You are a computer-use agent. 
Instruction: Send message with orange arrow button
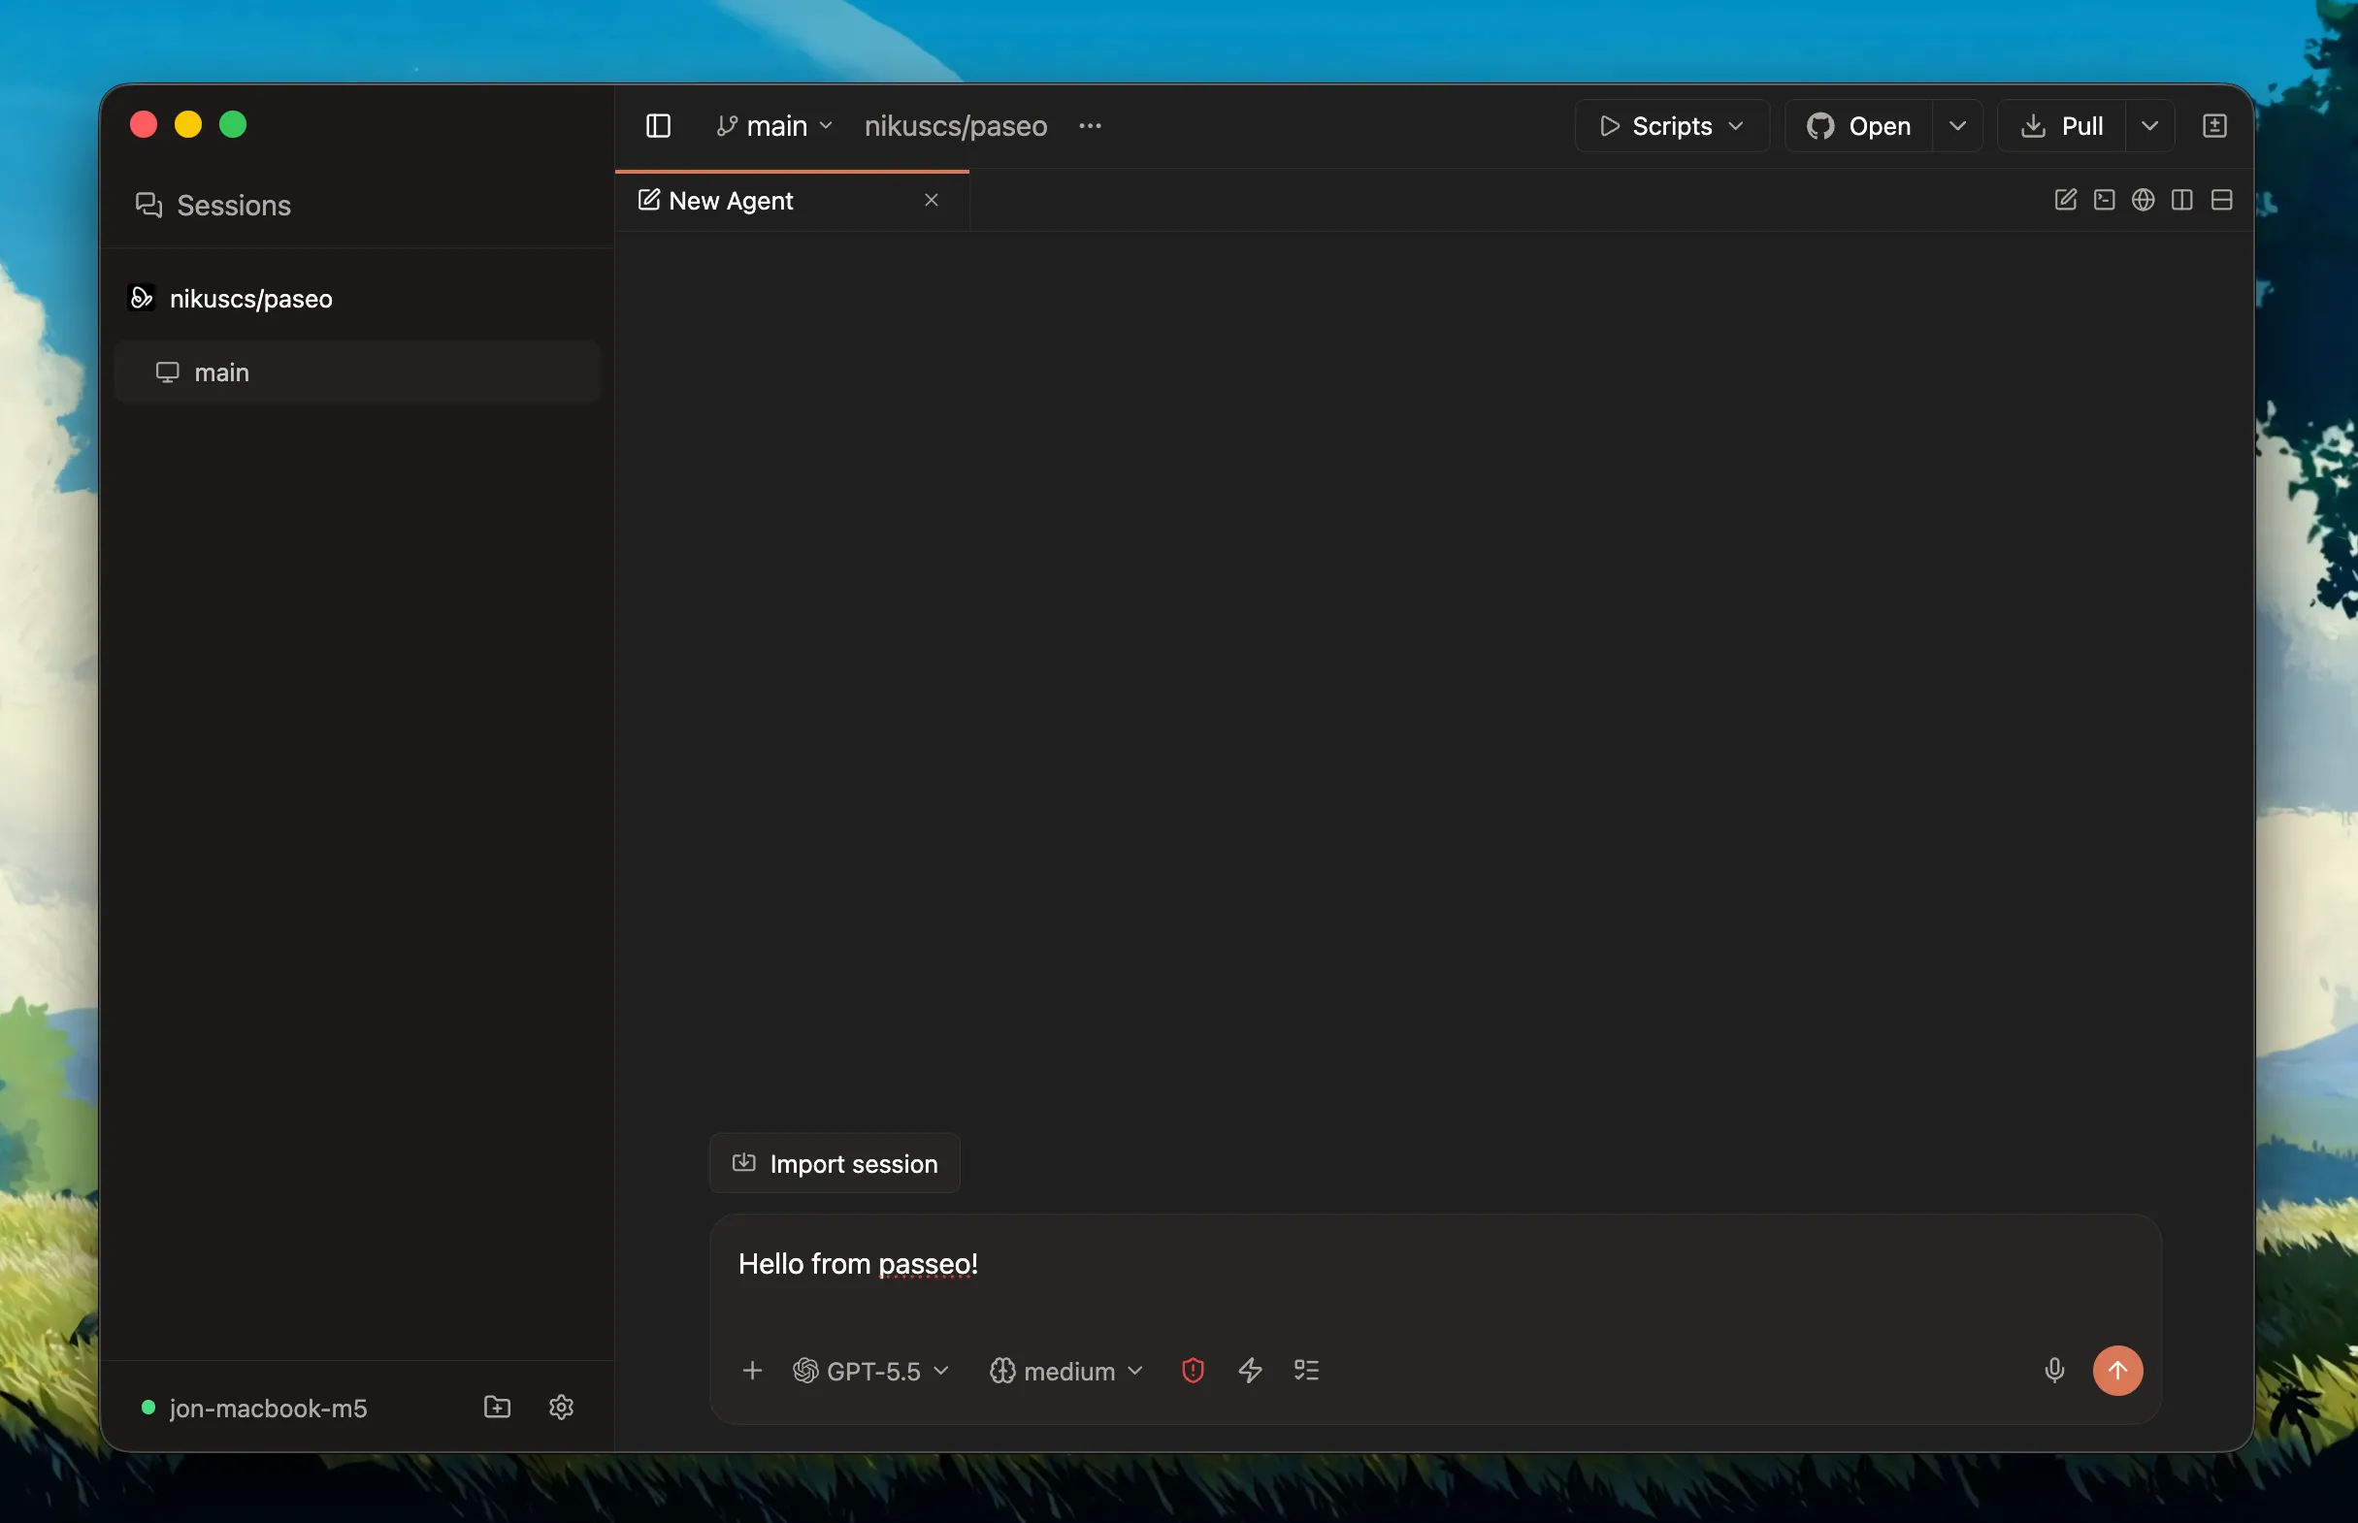click(2116, 1370)
